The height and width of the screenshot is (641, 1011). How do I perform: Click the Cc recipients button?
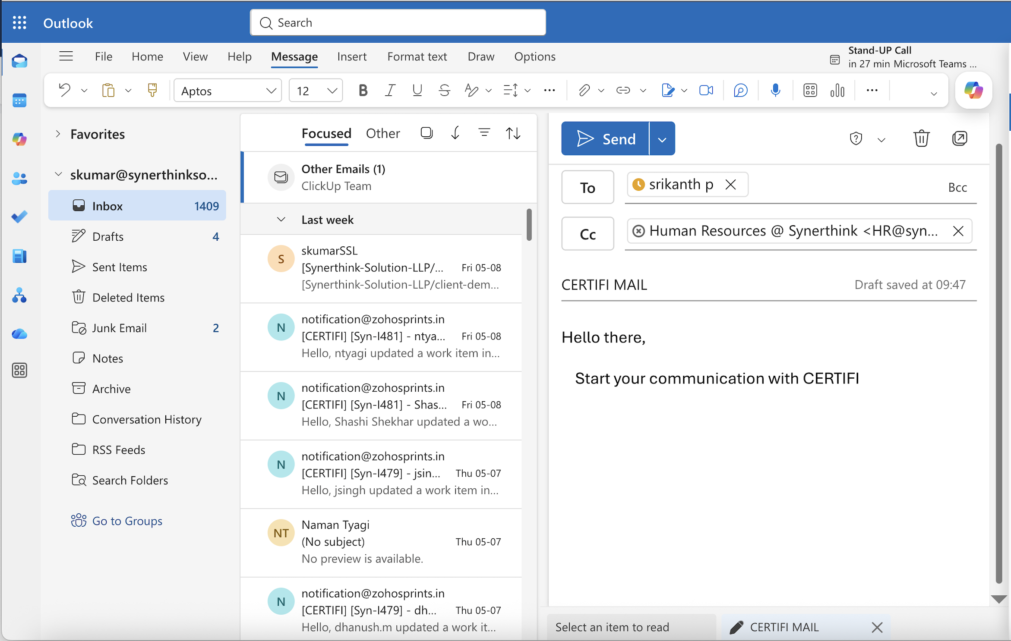coord(588,234)
